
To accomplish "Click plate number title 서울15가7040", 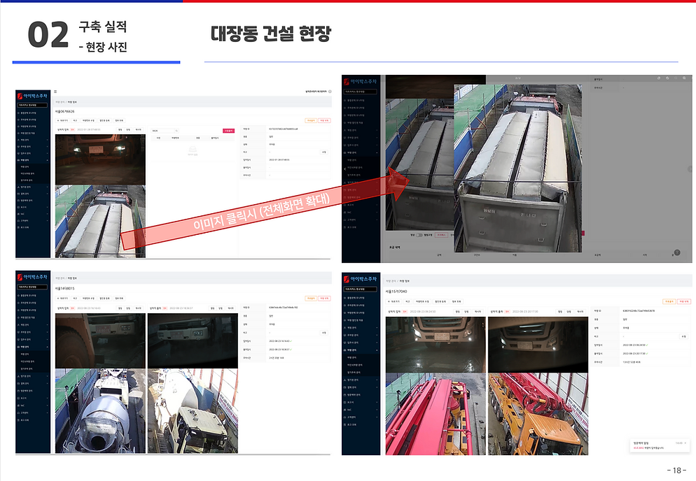I will tap(396, 292).
